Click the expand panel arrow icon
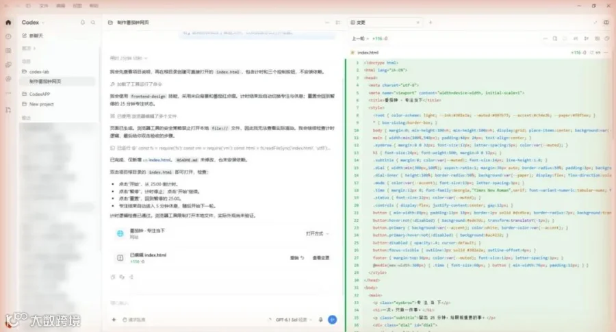616x332 pixels. pos(595,23)
